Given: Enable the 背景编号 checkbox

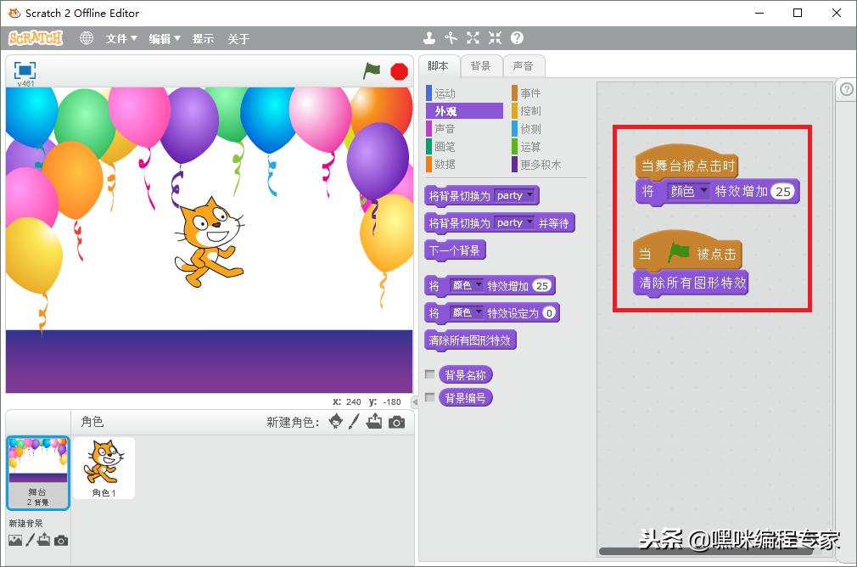Looking at the screenshot, I should (x=430, y=396).
